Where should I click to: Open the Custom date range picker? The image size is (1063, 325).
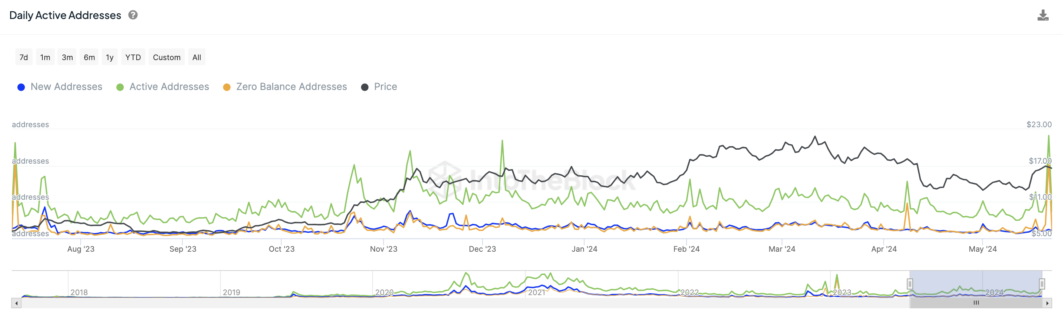coord(166,57)
